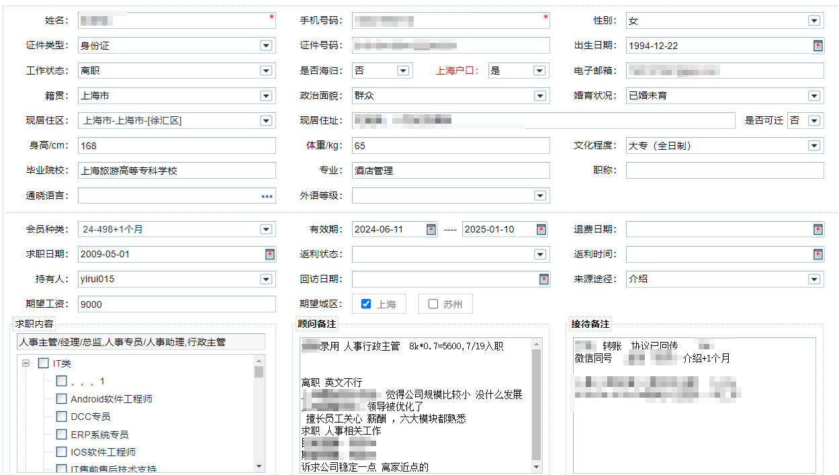Click the 期望工资 input field
Viewport: 839px width, 475px height.
click(x=177, y=304)
